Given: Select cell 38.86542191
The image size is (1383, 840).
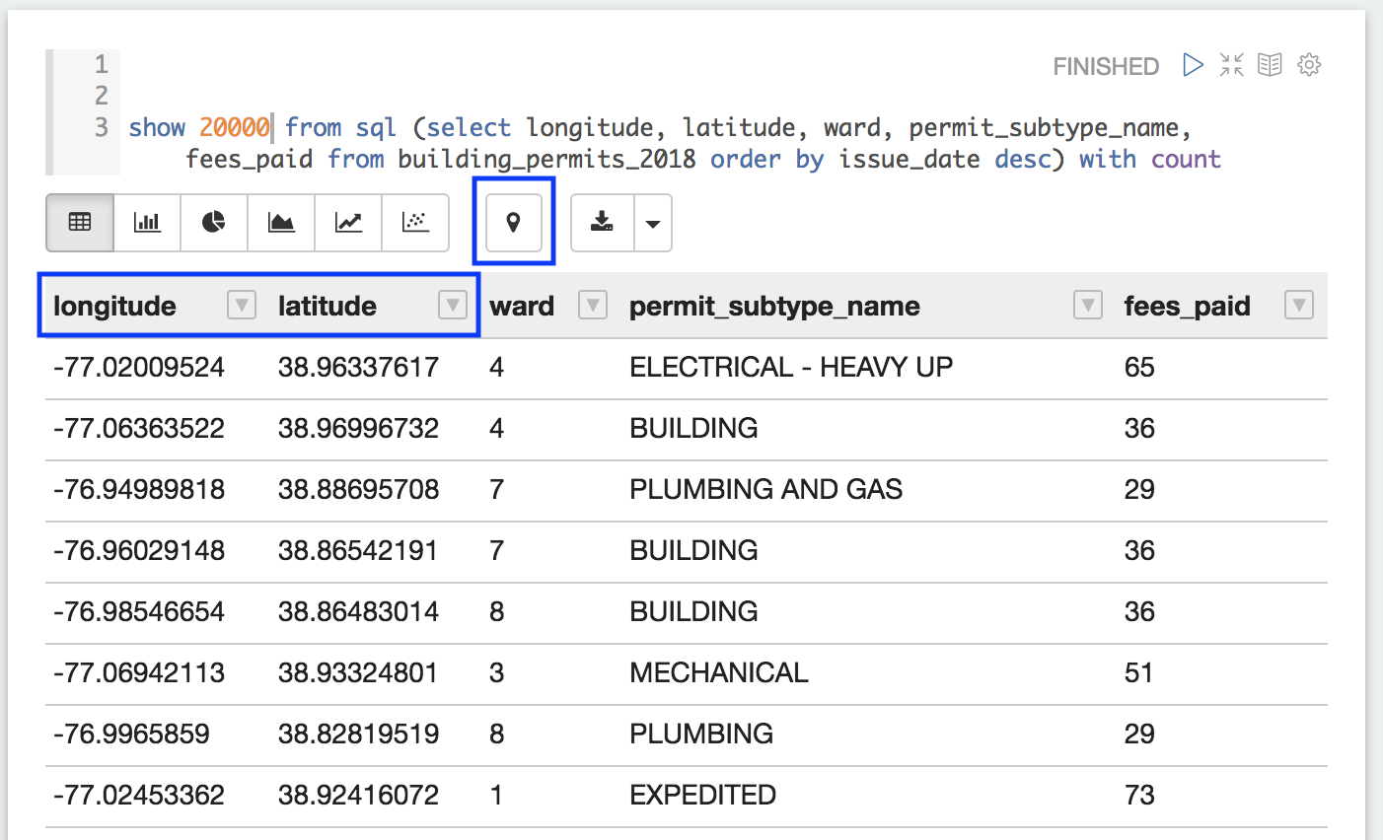Looking at the screenshot, I should pos(358,551).
